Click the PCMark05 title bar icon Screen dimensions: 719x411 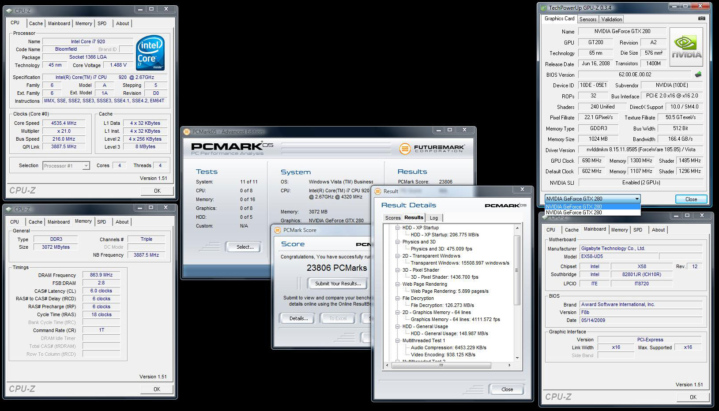(187, 131)
